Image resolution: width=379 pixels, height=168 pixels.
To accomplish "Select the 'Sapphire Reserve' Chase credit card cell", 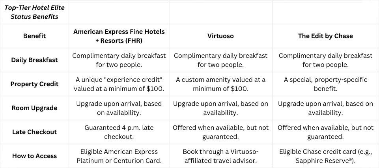I will click(x=325, y=156).
